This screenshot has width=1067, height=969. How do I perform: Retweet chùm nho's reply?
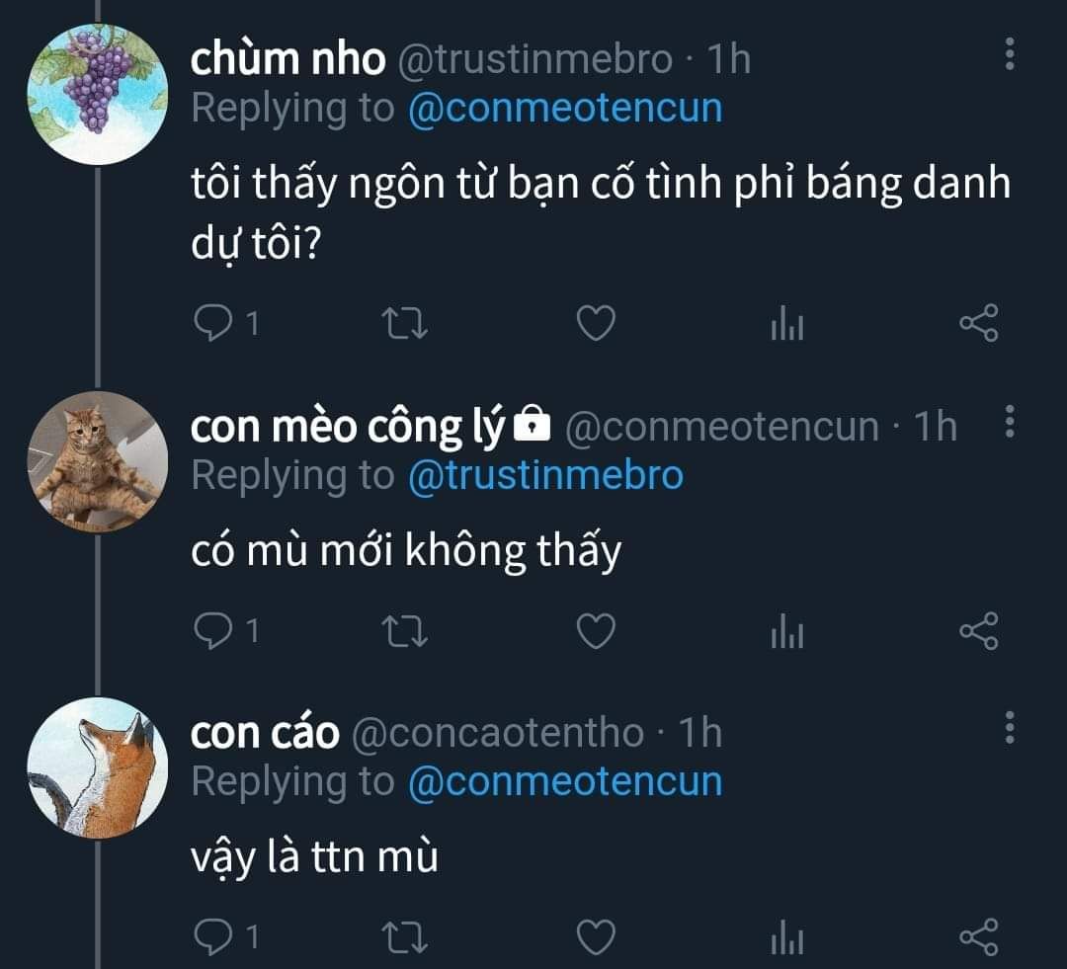404,323
